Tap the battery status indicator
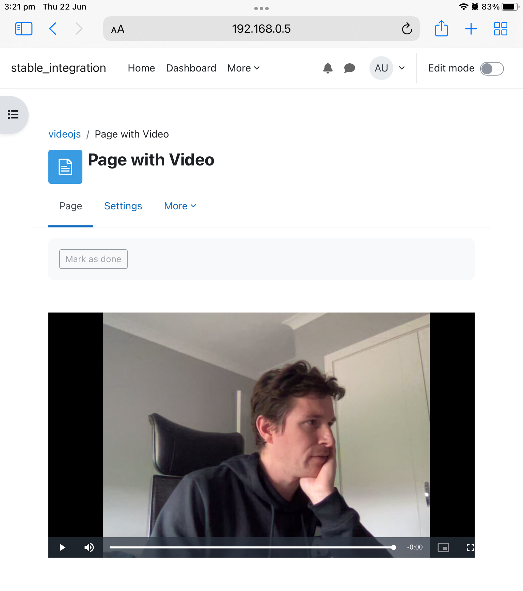The height and width of the screenshot is (591, 523). click(x=510, y=7)
